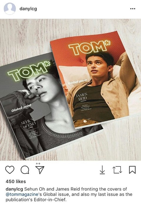
Task: Open the three-dot options menu
Action: tap(133, 9)
